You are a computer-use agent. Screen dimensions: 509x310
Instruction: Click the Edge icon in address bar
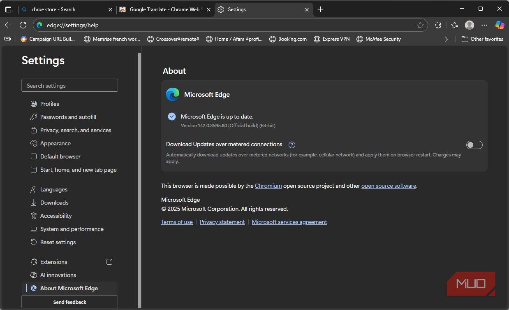click(39, 25)
